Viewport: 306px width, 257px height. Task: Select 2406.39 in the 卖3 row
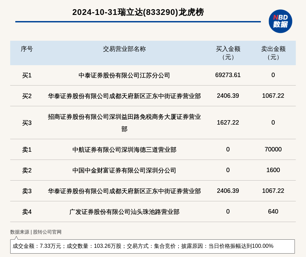click(x=228, y=191)
